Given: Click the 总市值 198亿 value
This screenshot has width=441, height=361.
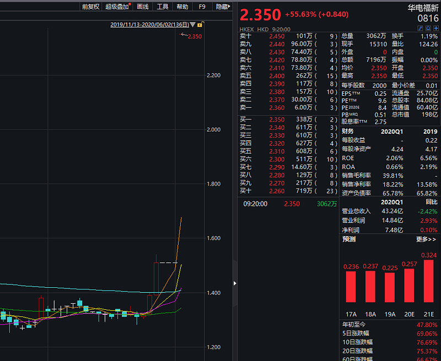Looking at the screenshot, I should 430,114.
